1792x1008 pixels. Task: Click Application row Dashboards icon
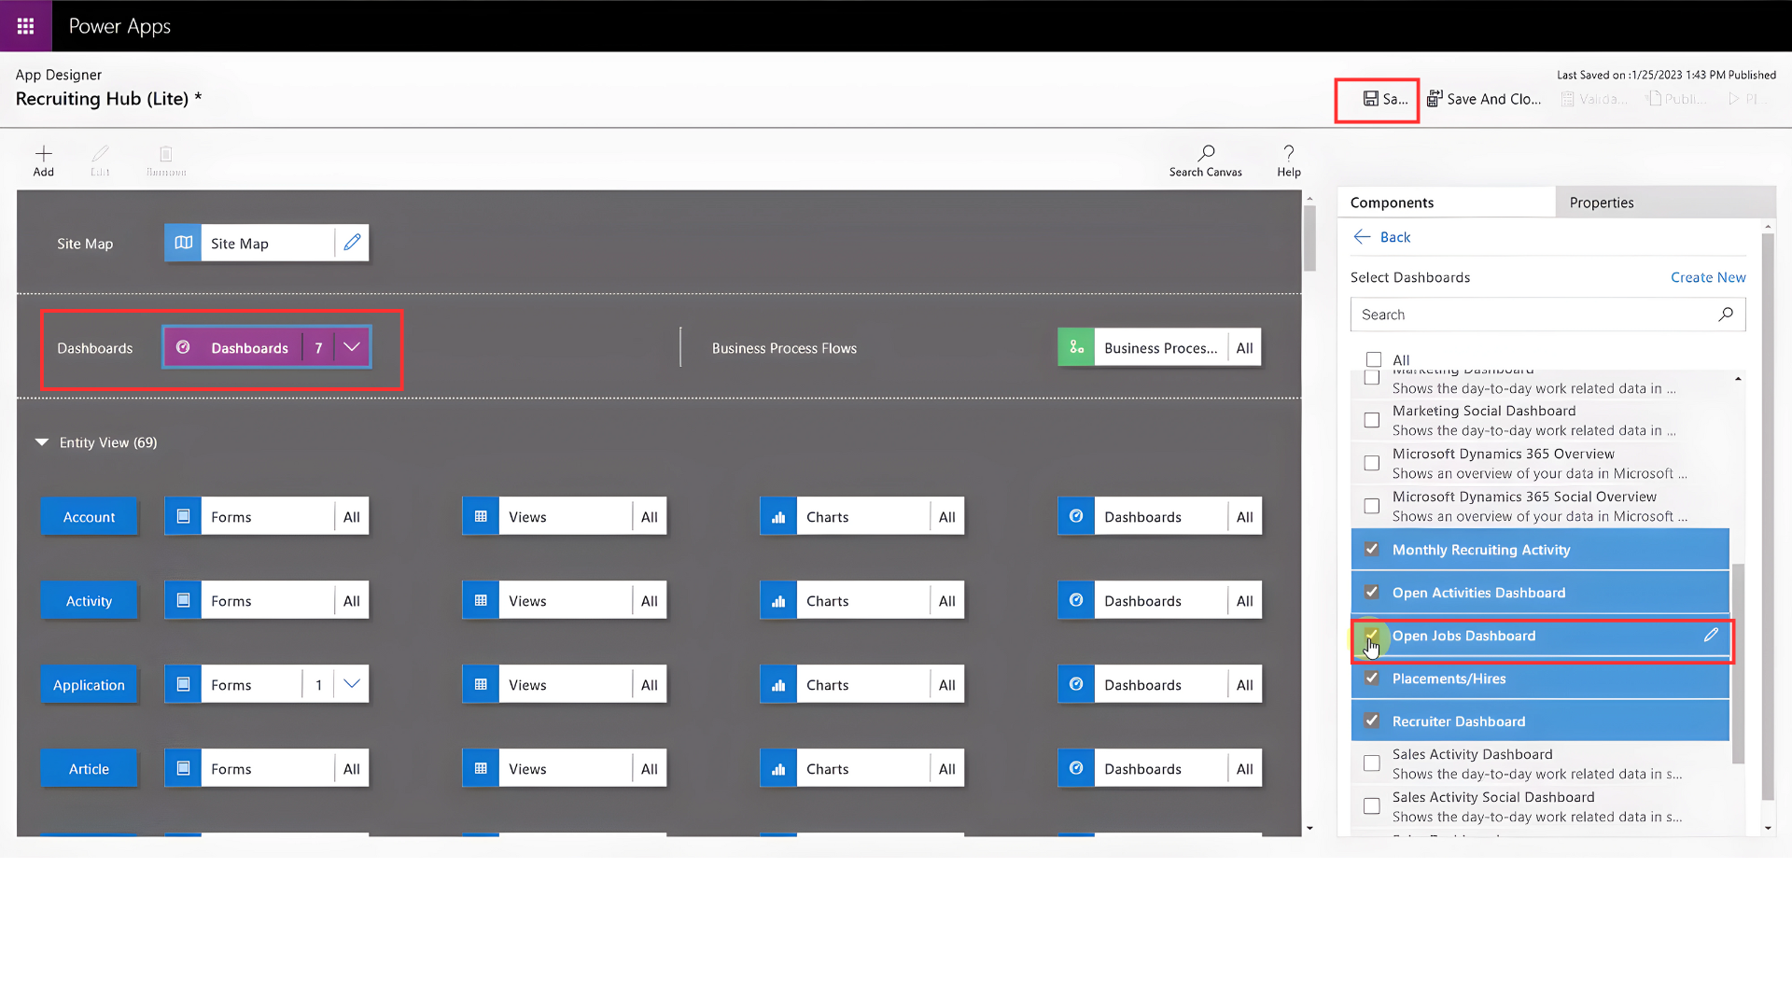[1076, 684]
